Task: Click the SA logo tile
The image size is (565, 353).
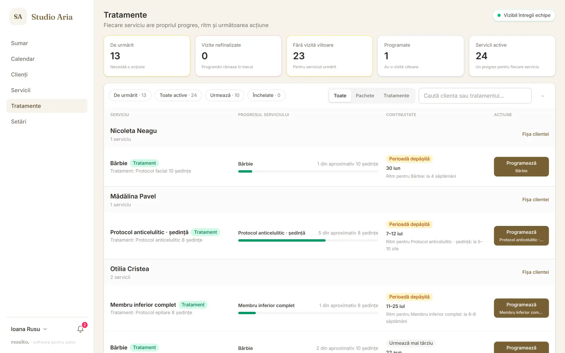Action: click(x=18, y=17)
